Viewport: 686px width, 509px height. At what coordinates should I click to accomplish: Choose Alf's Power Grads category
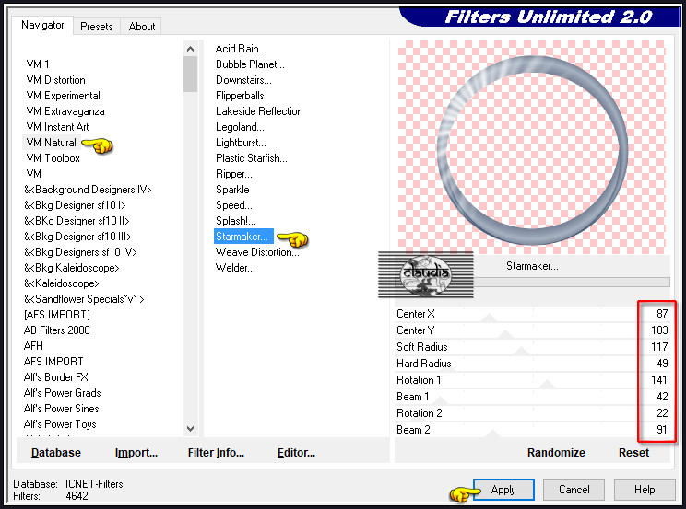[62, 393]
